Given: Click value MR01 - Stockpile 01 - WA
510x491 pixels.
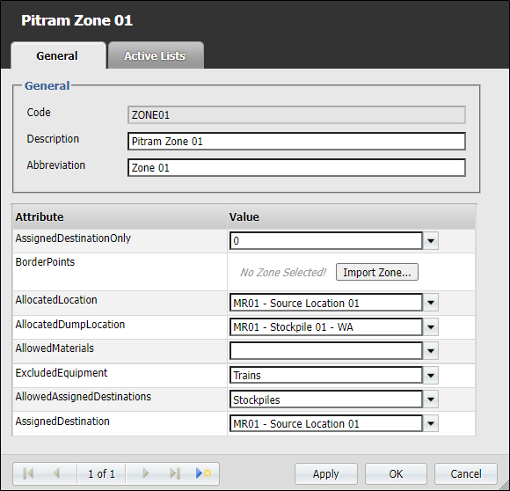Looking at the screenshot, I should 326,326.
